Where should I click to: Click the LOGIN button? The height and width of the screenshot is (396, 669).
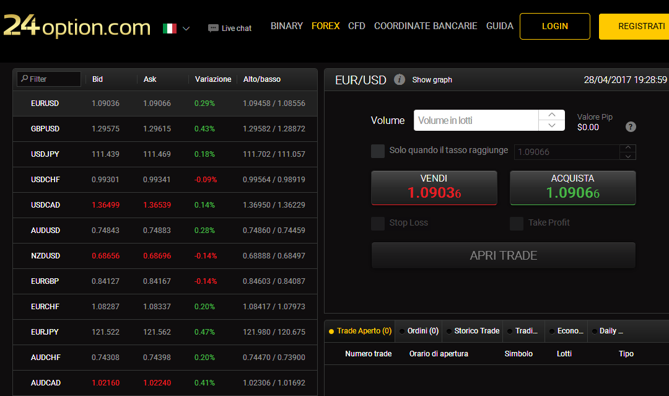click(x=554, y=27)
